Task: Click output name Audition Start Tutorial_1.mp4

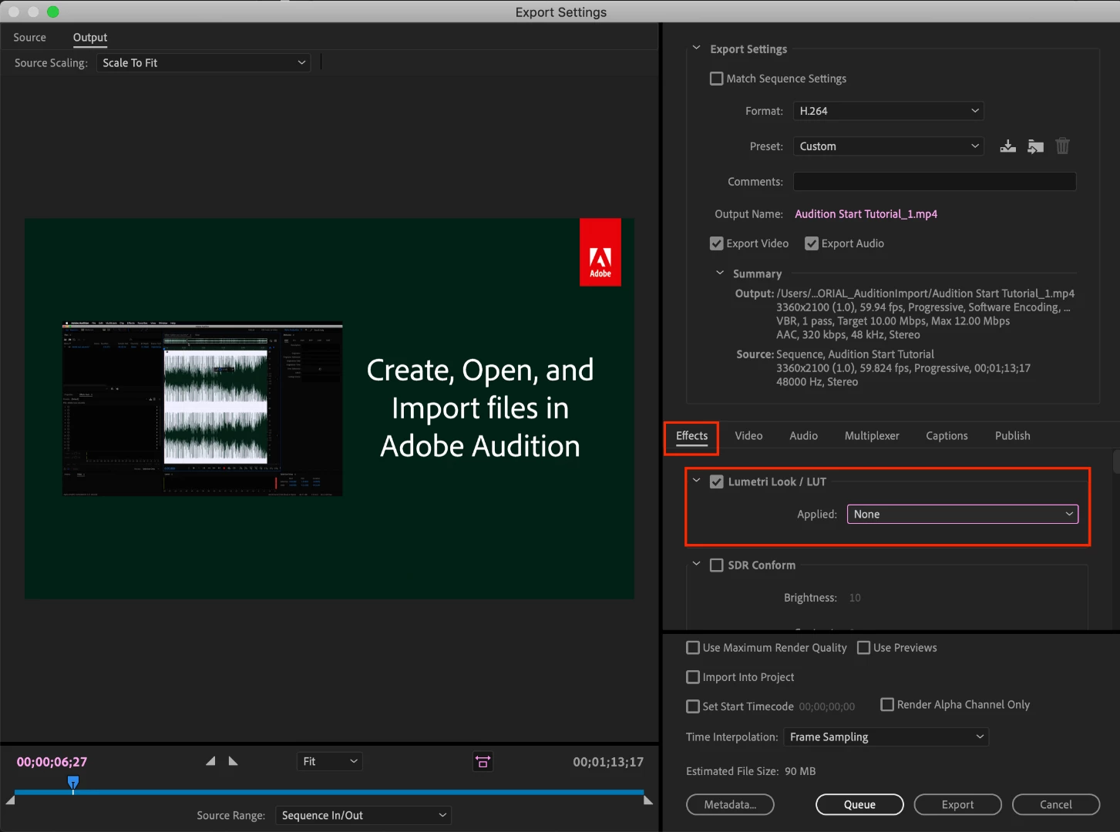Action: pyautogui.click(x=866, y=214)
